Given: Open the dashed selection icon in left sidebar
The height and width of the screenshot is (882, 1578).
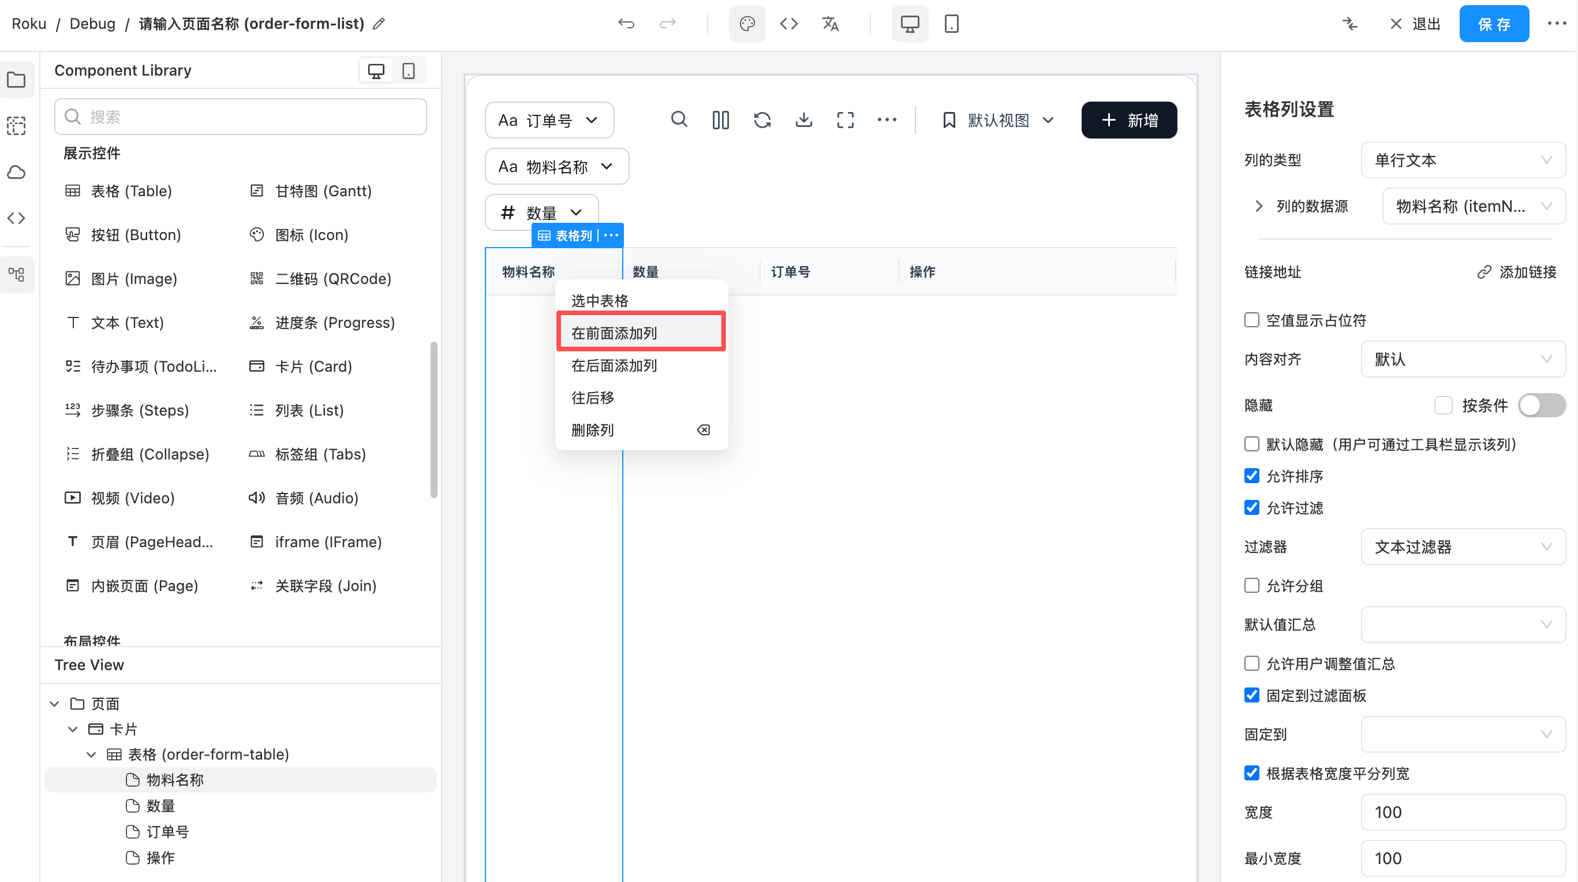Looking at the screenshot, I should [17, 126].
